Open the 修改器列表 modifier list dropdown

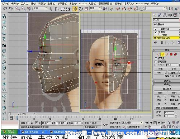point(166,24)
